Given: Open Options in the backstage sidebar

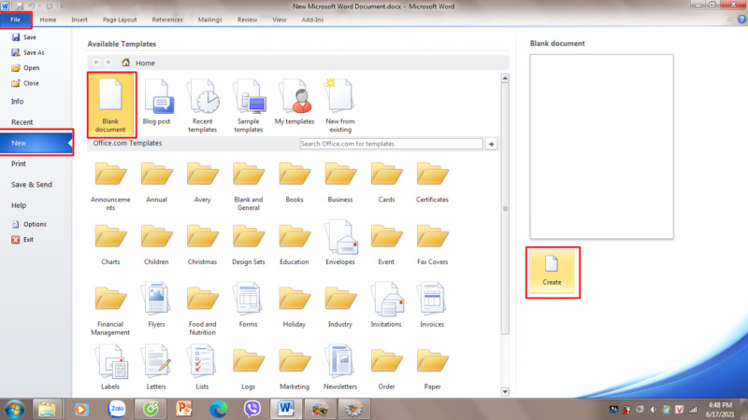Looking at the screenshot, I should click(35, 224).
